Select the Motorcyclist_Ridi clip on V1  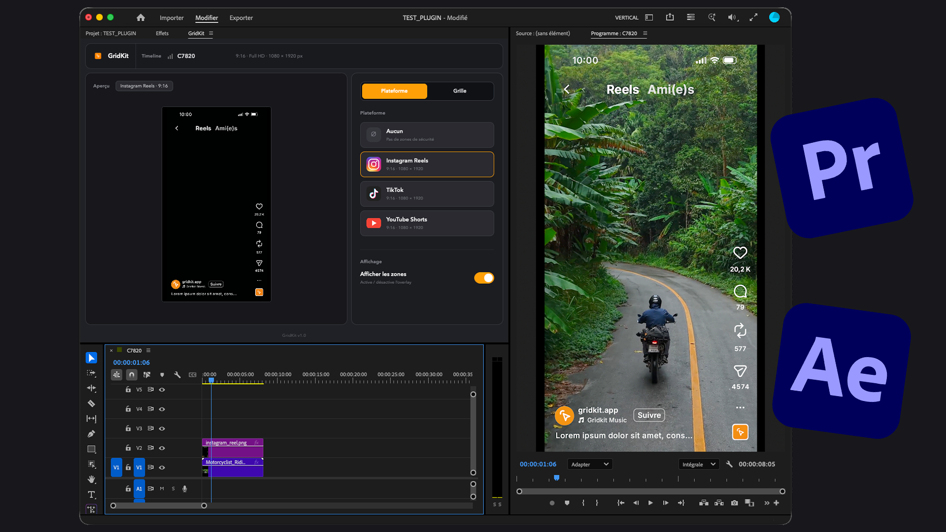click(233, 467)
